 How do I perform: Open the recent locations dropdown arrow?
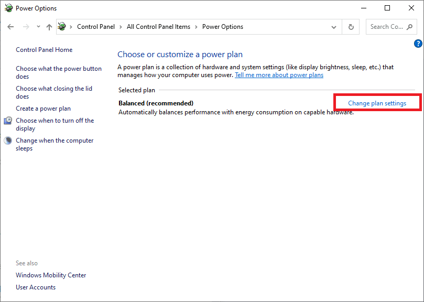tap(38, 27)
